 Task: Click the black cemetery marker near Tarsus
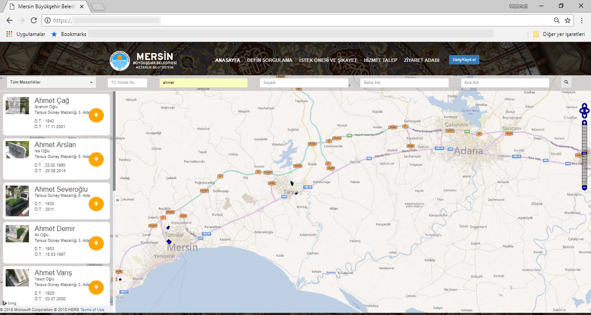292,184
